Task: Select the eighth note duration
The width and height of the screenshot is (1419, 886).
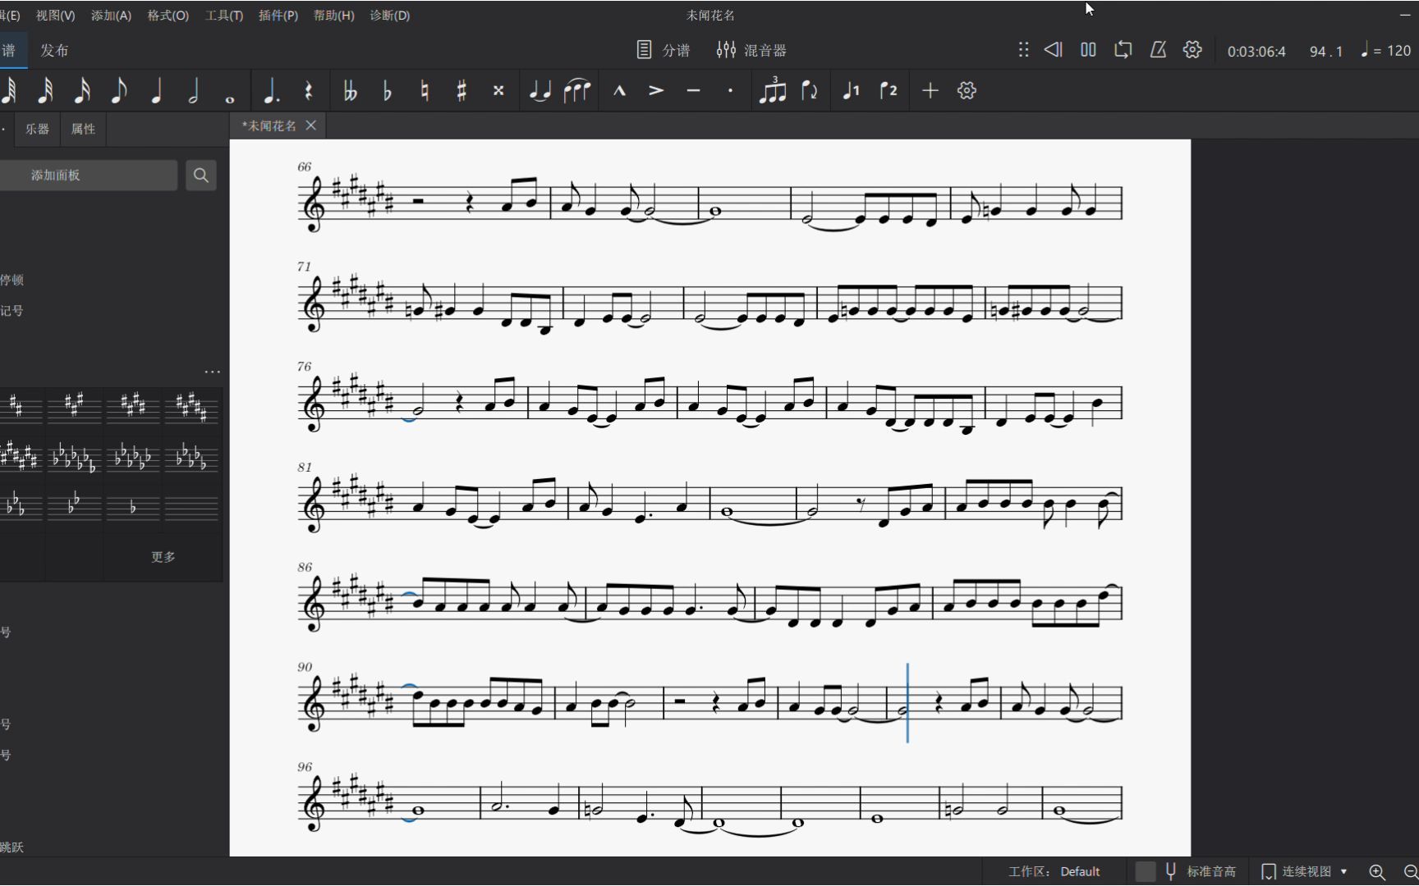Action: pyautogui.click(x=119, y=91)
